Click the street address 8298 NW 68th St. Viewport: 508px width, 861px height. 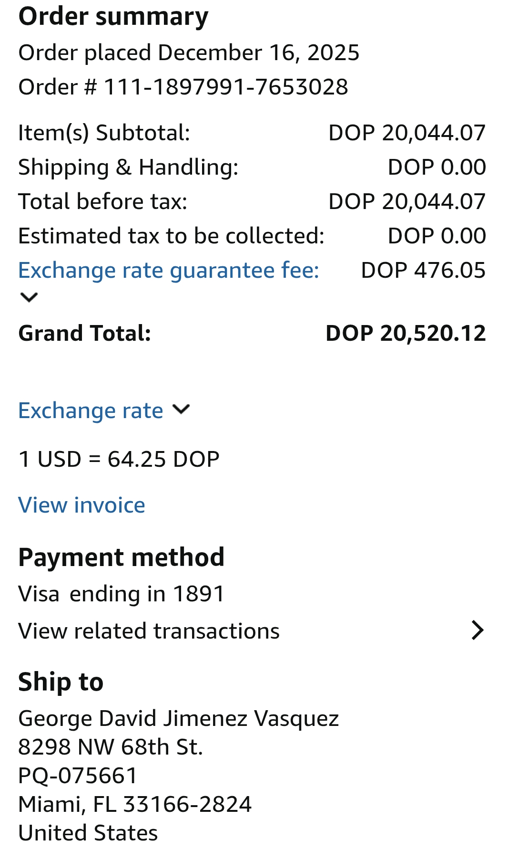[111, 747]
